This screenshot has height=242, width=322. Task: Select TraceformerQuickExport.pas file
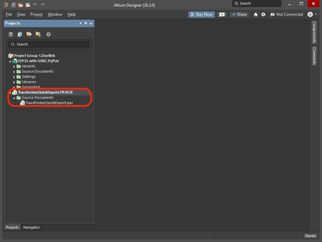[49, 103]
